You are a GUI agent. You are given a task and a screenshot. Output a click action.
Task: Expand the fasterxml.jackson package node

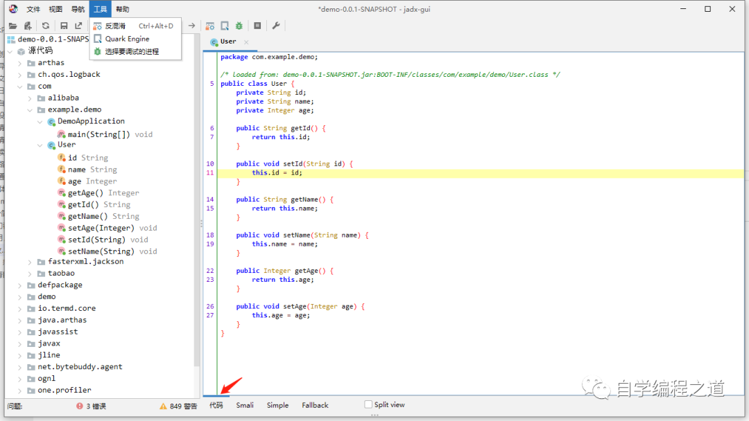30,262
